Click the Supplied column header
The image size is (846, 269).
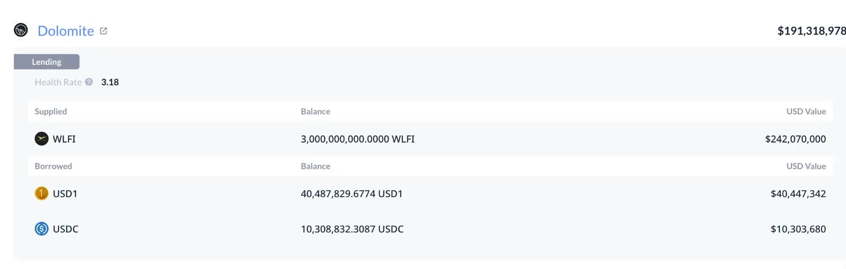point(51,111)
